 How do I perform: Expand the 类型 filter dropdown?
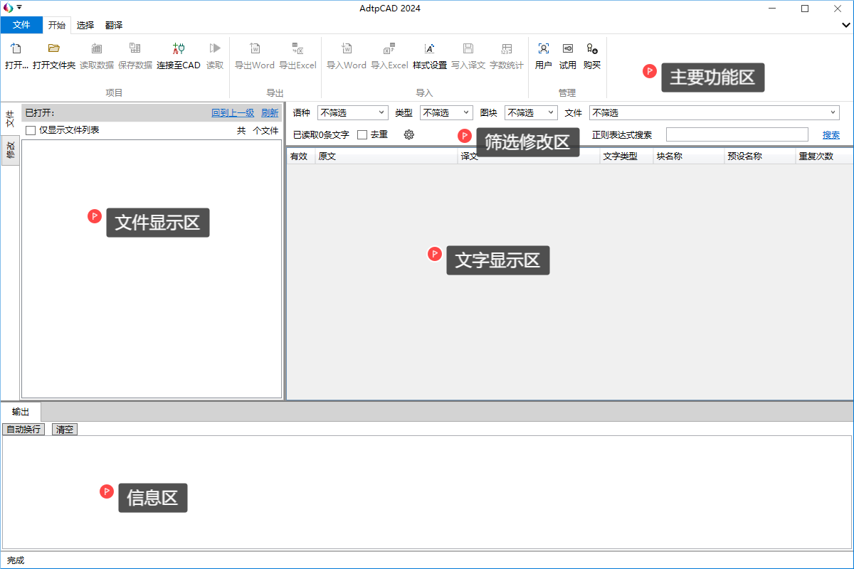[x=446, y=112]
